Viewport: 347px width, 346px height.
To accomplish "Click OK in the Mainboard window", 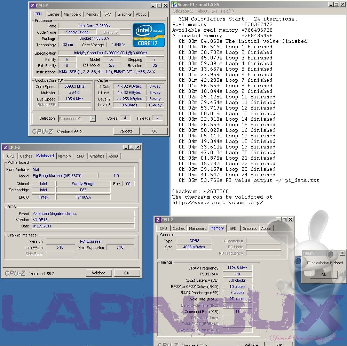I will (127, 273).
